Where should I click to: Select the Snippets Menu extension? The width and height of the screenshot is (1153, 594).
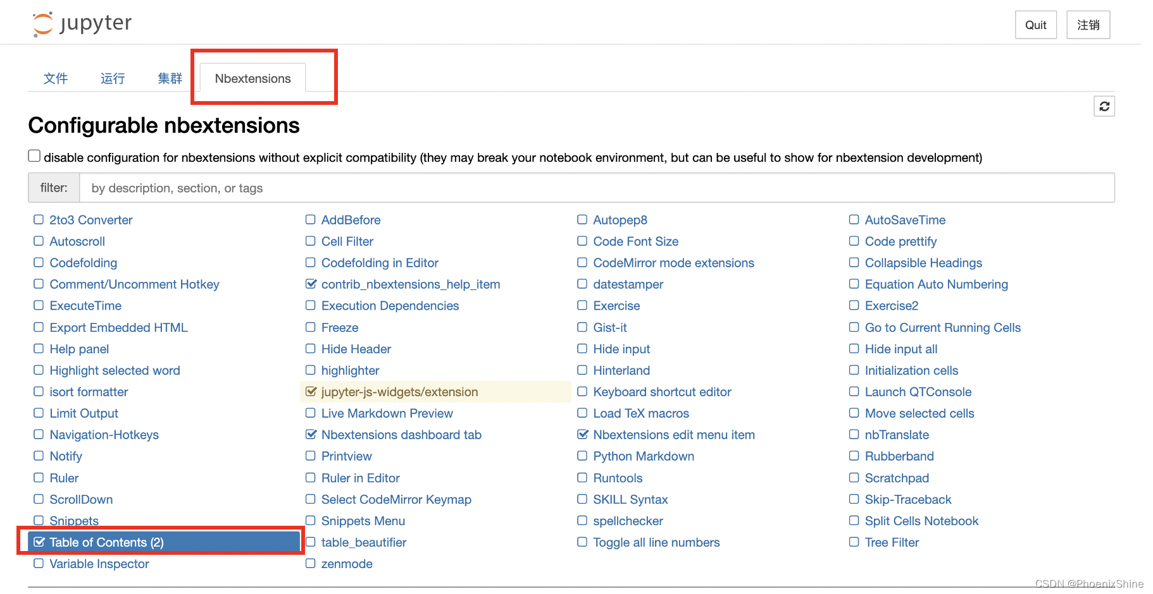pyautogui.click(x=363, y=521)
